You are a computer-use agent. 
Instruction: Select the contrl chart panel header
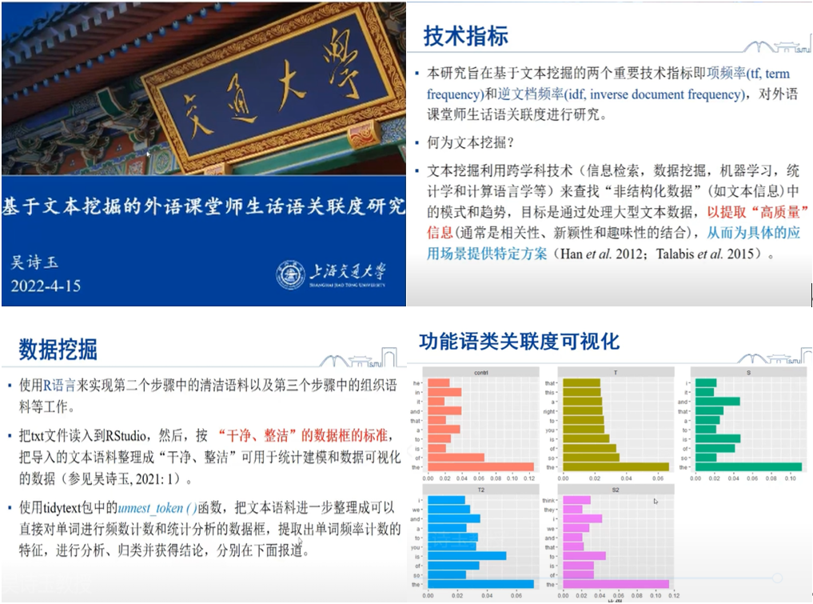480,373
